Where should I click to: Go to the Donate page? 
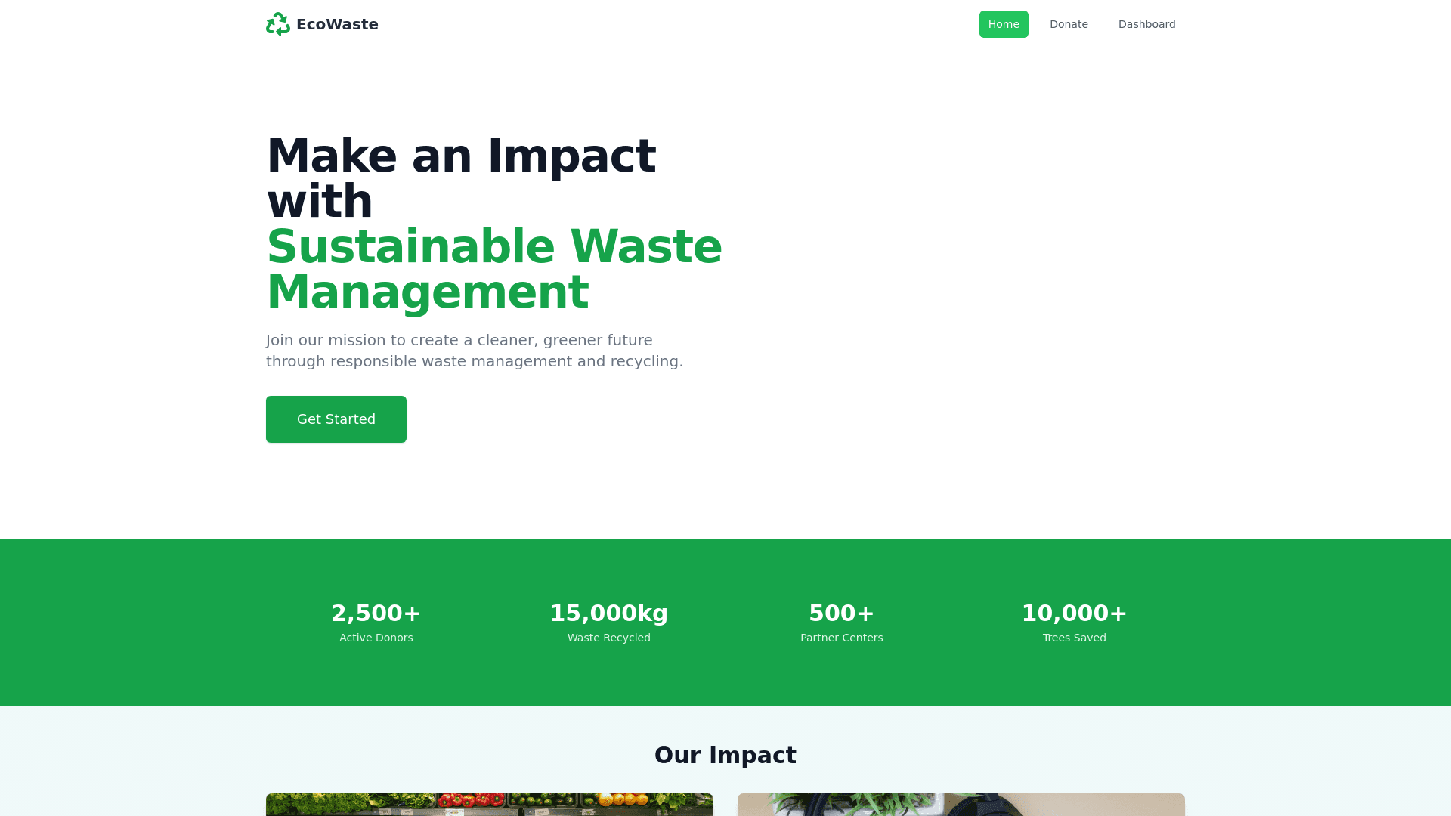click(1068, 24)
